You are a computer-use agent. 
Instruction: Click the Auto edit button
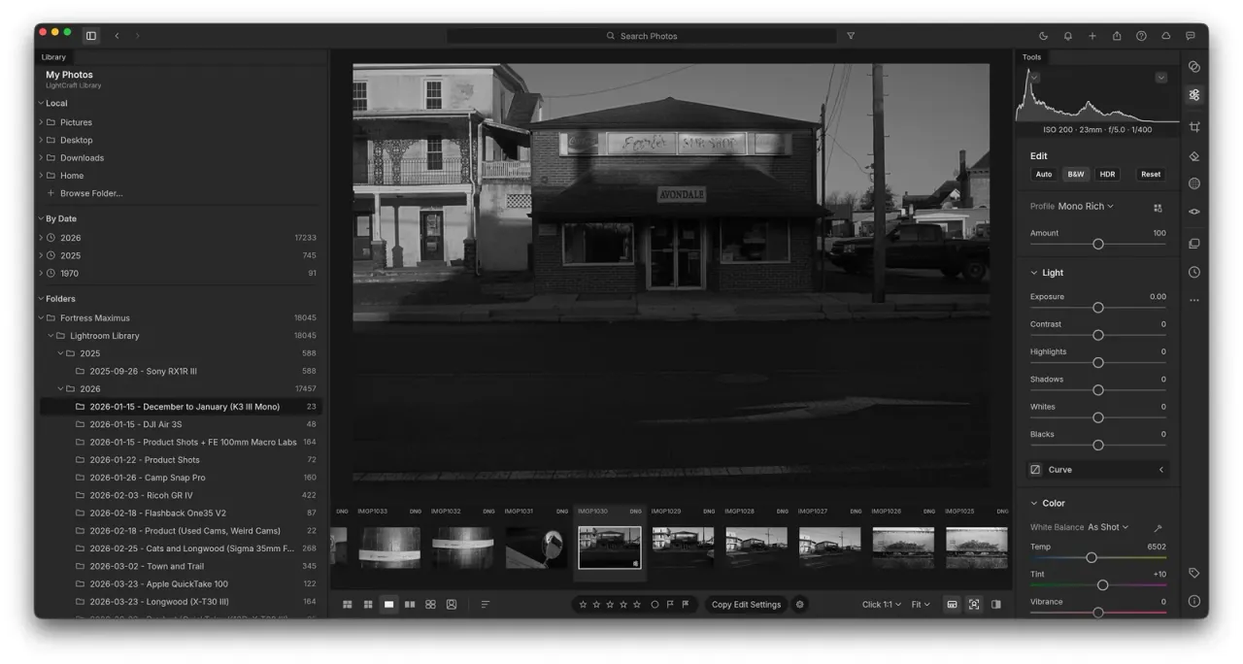(1044, 175)
